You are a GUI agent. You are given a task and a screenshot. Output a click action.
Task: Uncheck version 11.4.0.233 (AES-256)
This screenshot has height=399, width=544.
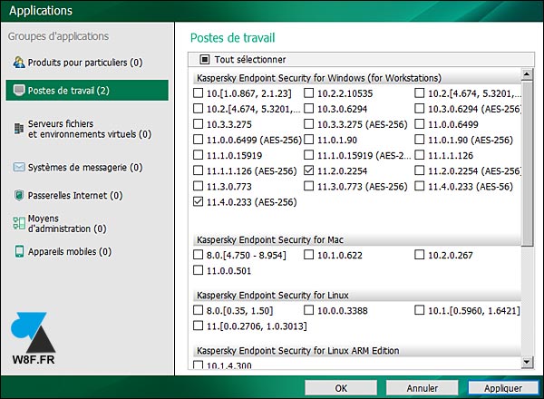pos(198,202)
